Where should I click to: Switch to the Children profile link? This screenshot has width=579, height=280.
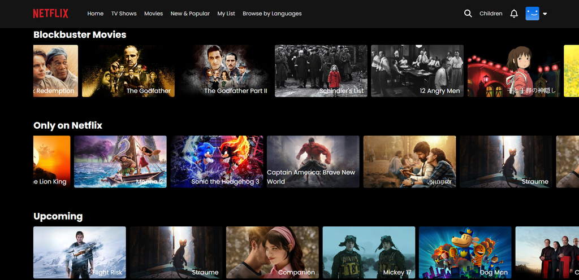click(491, 14)
